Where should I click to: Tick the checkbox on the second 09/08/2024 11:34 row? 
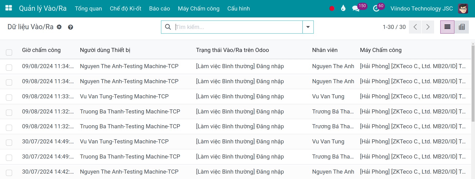click(9, 82)
